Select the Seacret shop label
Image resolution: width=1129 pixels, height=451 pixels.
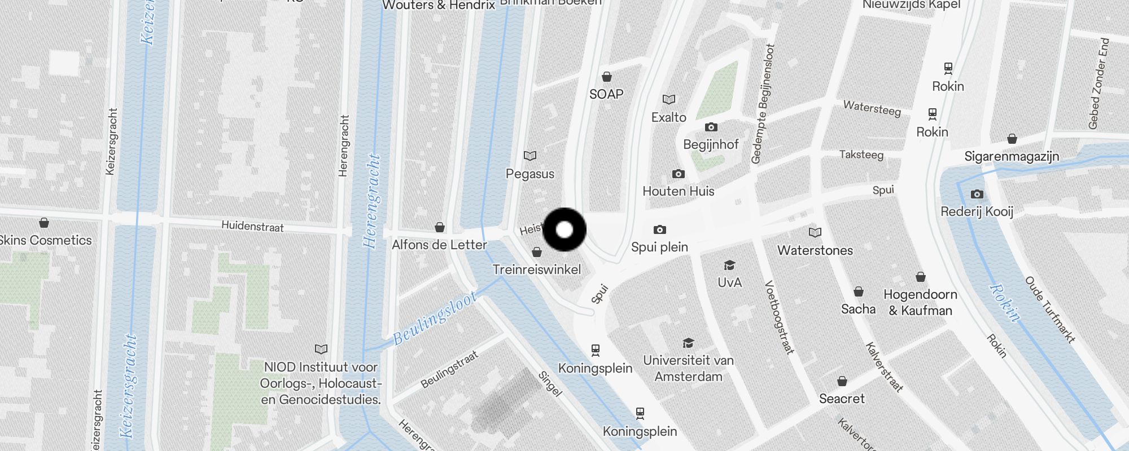(x=842, y=399)
